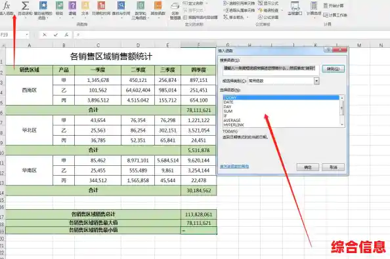Open the More Functions orange icon
Screen dimensions: 390x259
click(x=158, y=5)
